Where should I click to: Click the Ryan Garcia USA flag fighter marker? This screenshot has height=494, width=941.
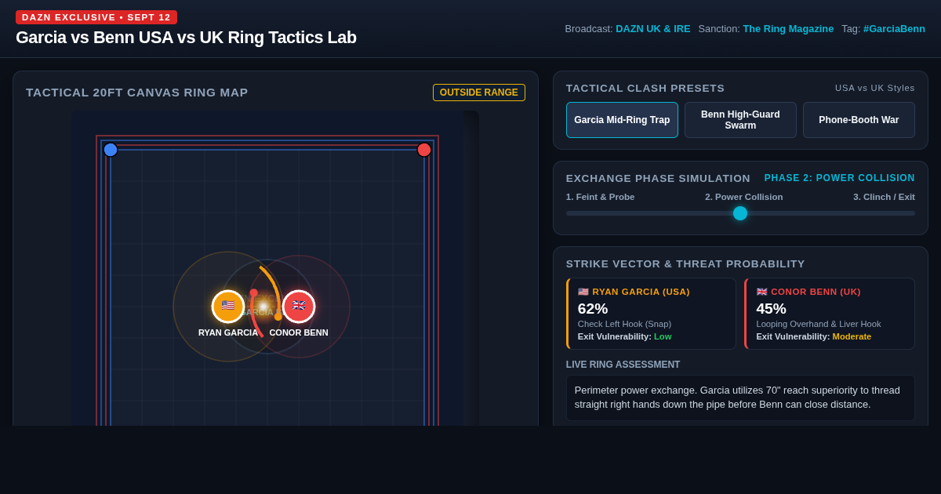[x=228, y=307]
